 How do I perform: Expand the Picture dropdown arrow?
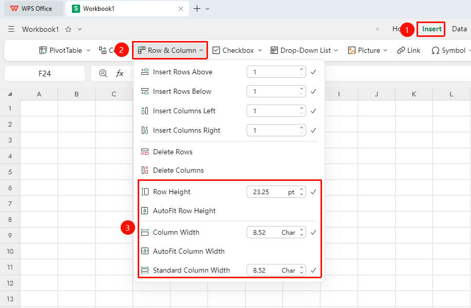click(x=385, y=50)
